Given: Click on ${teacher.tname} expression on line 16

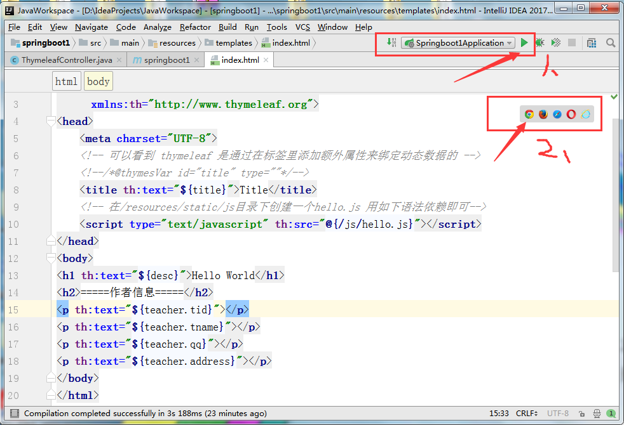Looking at the screenshot, I should [x=178, y=327].
